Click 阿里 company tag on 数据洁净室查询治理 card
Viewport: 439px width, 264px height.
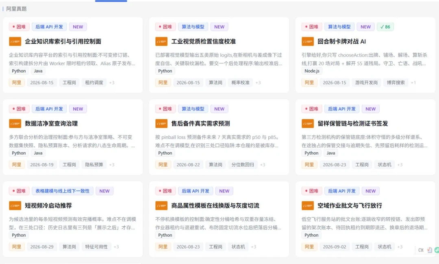point(17,165)
